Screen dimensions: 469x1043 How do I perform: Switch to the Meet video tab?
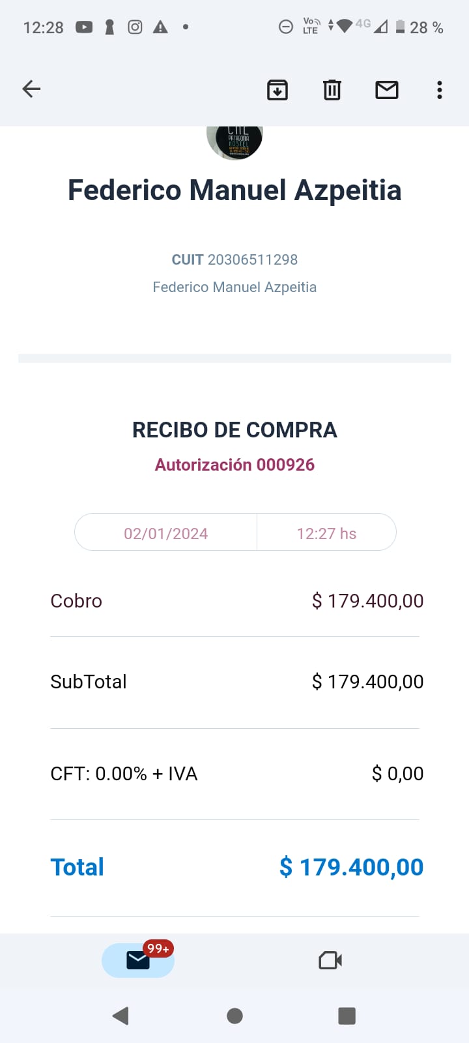click(x=330, y=960)
